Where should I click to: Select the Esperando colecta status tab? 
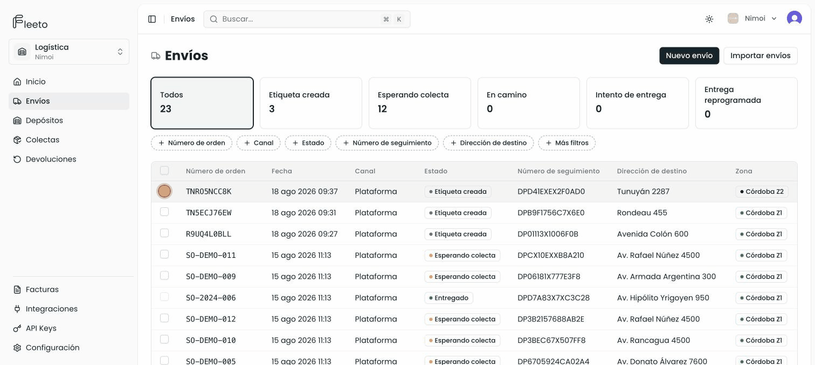(420, 103)
